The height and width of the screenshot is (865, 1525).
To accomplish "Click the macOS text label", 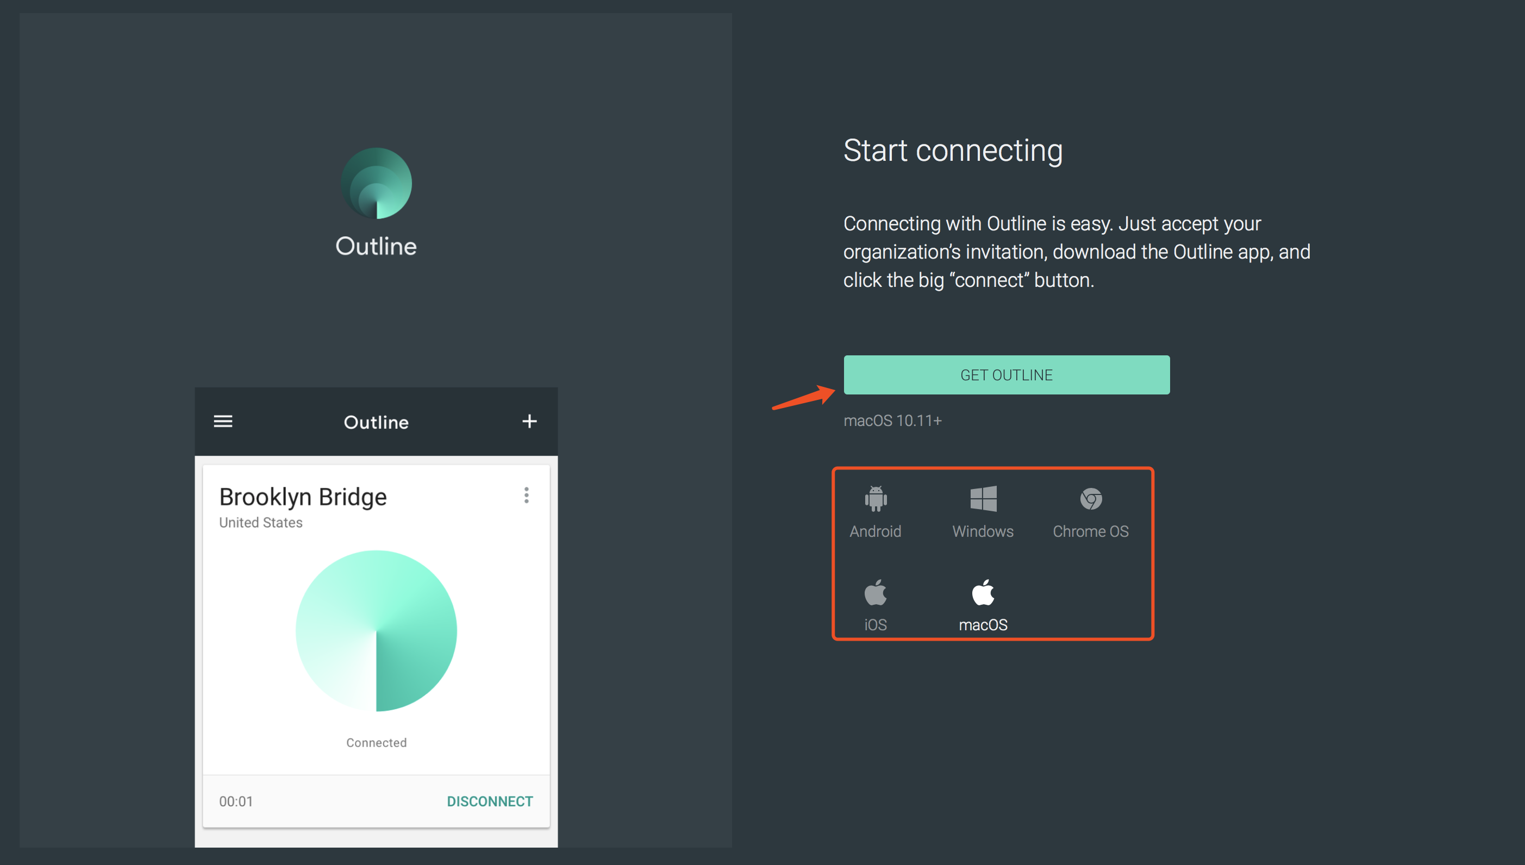I will 983,625.
